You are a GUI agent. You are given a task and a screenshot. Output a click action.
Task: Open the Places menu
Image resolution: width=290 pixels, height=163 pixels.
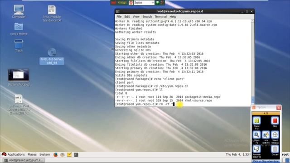point(32,154)
